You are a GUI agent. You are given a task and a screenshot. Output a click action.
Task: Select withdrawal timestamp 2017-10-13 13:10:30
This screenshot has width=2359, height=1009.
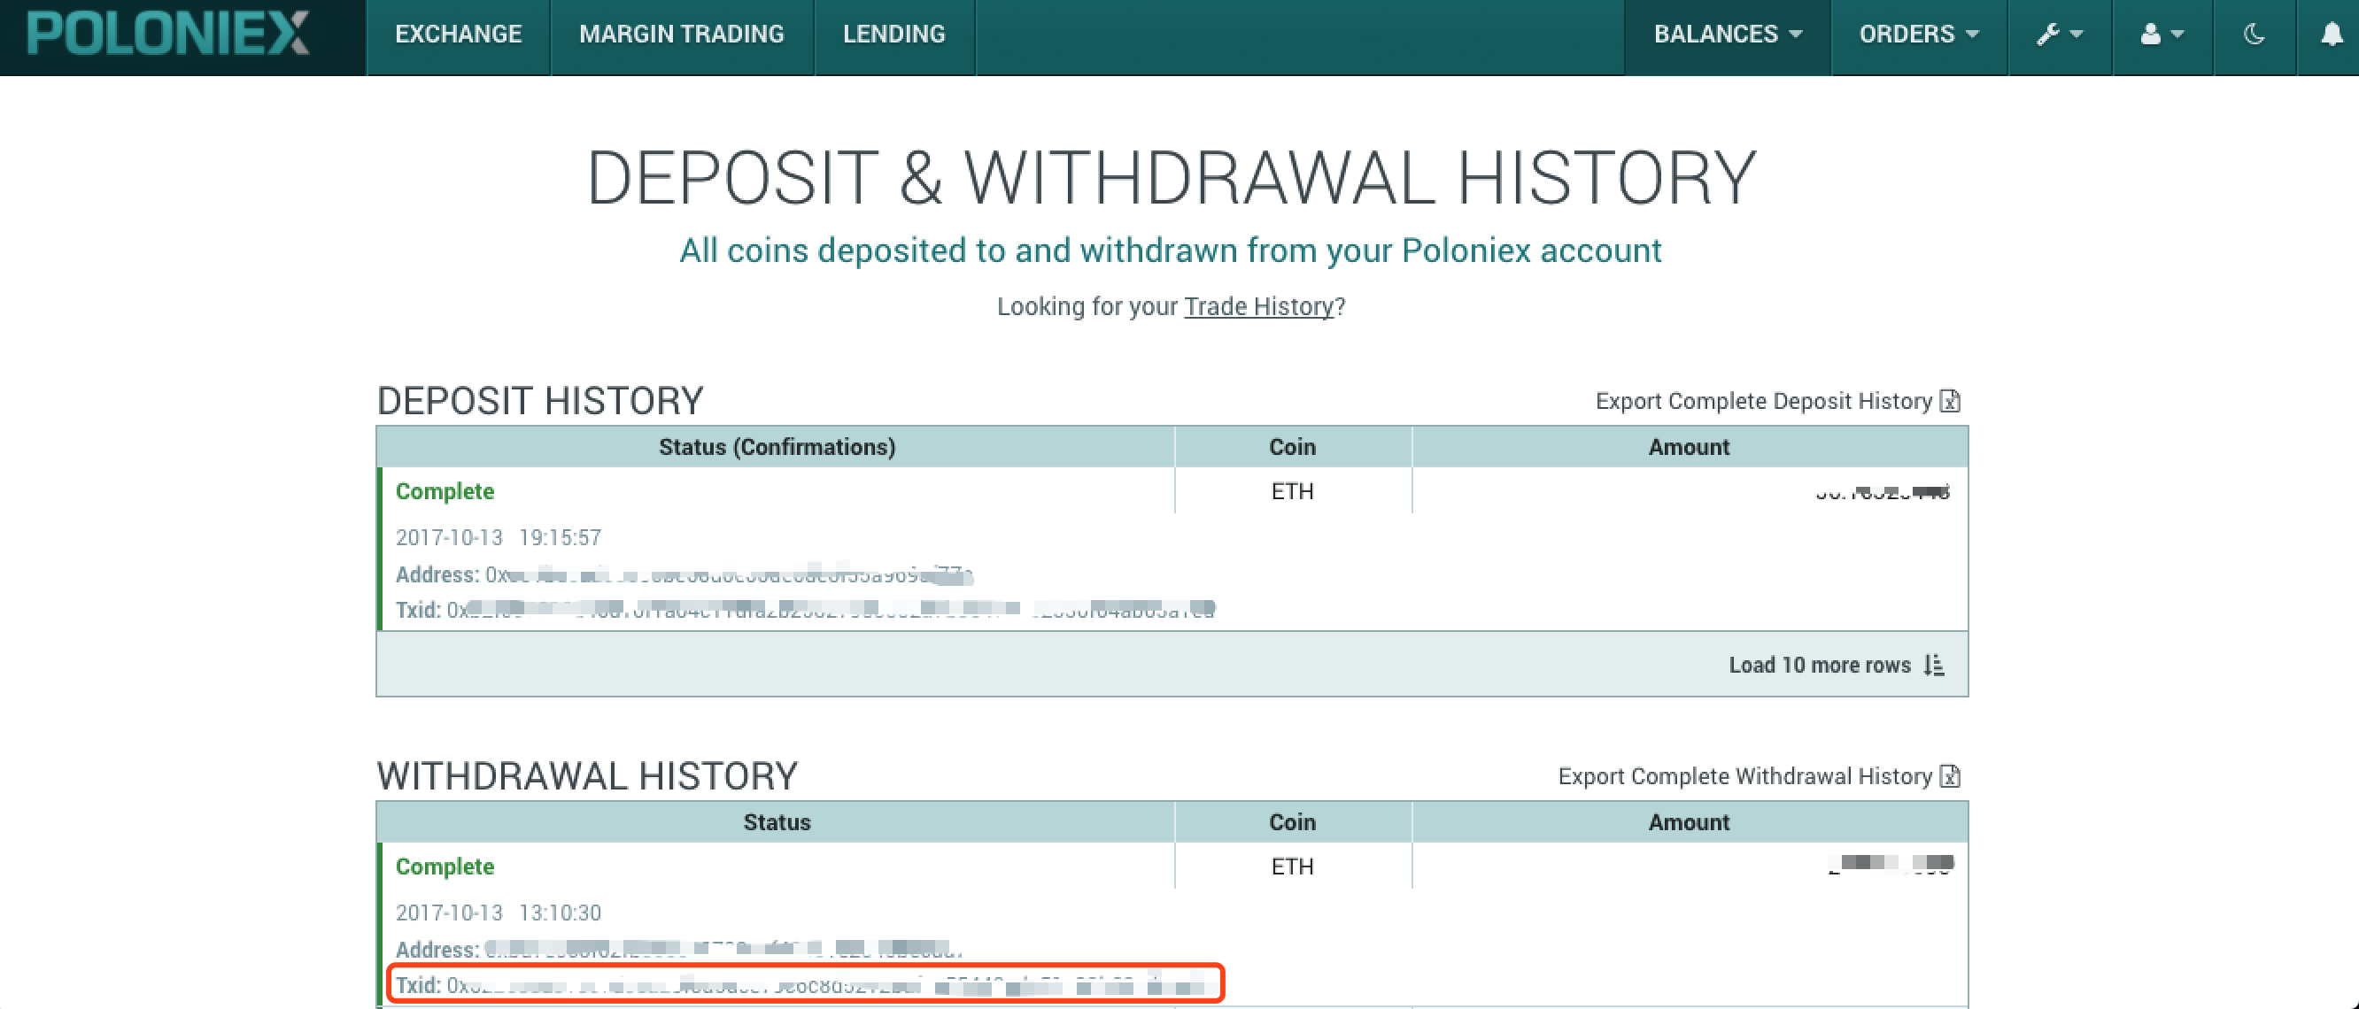(x=499, y=913)
